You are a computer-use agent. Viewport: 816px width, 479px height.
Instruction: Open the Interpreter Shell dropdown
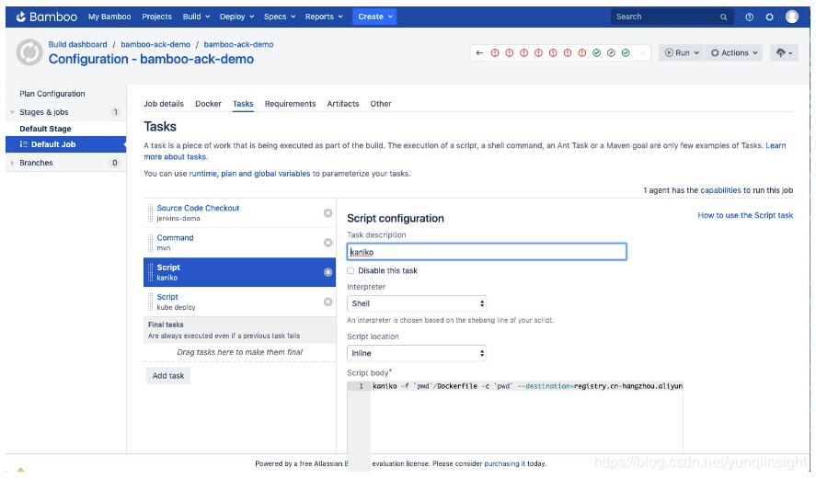[417, 303]
